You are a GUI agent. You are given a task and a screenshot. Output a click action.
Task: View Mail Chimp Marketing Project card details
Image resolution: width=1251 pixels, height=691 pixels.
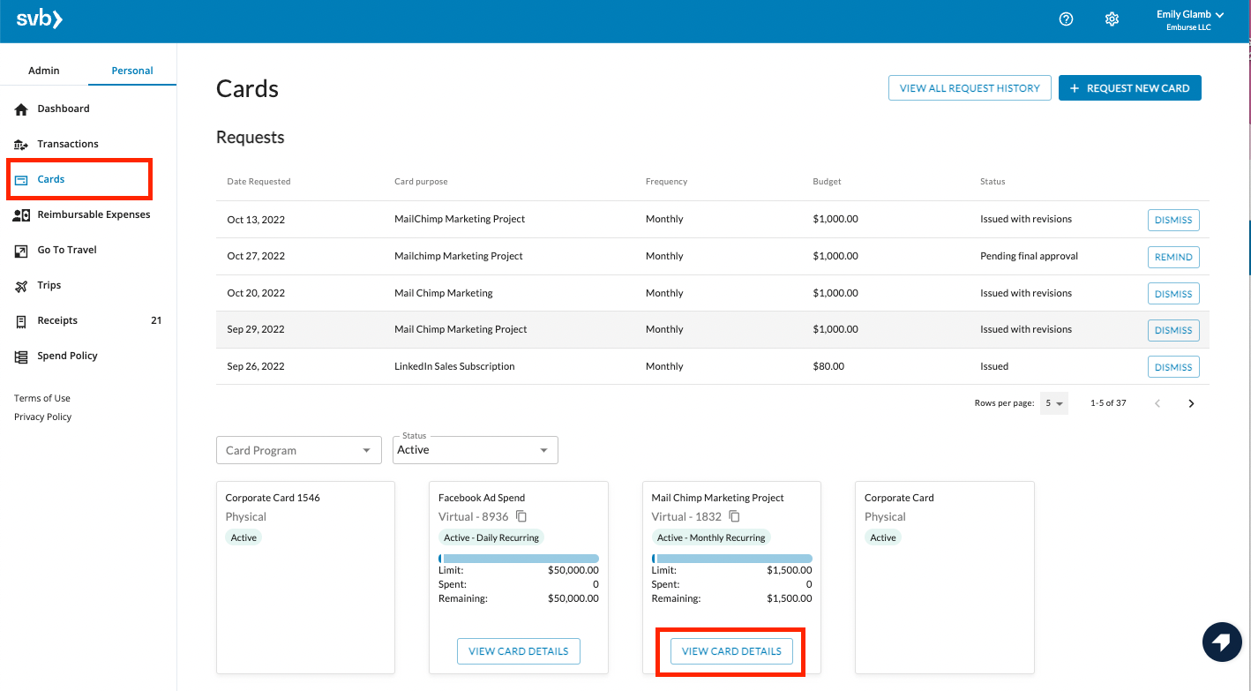click(x=731, y=651)
